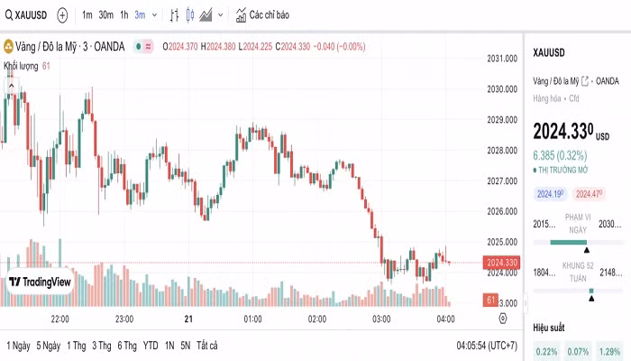The height and width of the screenshot is (361, 631).
Task: Expand the chart style dropdown arrow
Action: point(221,15)
